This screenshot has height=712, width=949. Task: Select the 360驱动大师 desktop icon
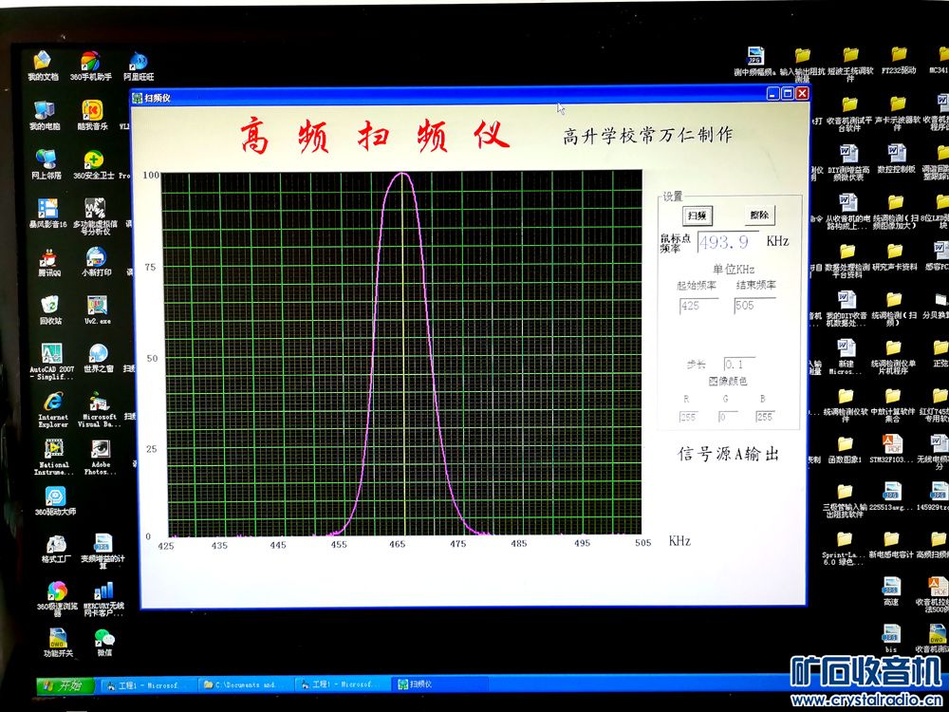coord(55,500)
